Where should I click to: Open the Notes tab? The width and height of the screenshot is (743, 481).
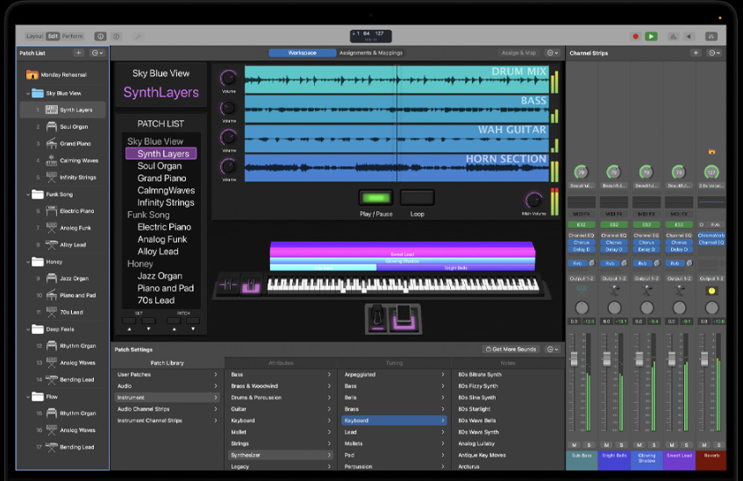[508, 363]
